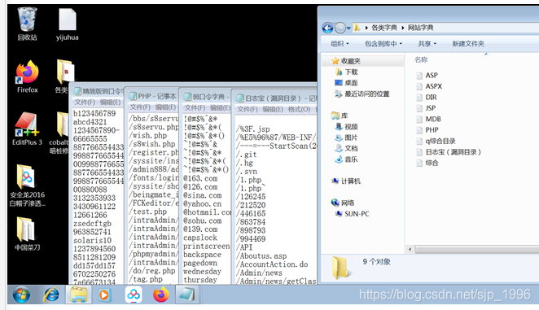The image size is (539, 310).
Task: Open the 组织 dropdown menu
Action: pyautogui.click(x=340, y=44)
